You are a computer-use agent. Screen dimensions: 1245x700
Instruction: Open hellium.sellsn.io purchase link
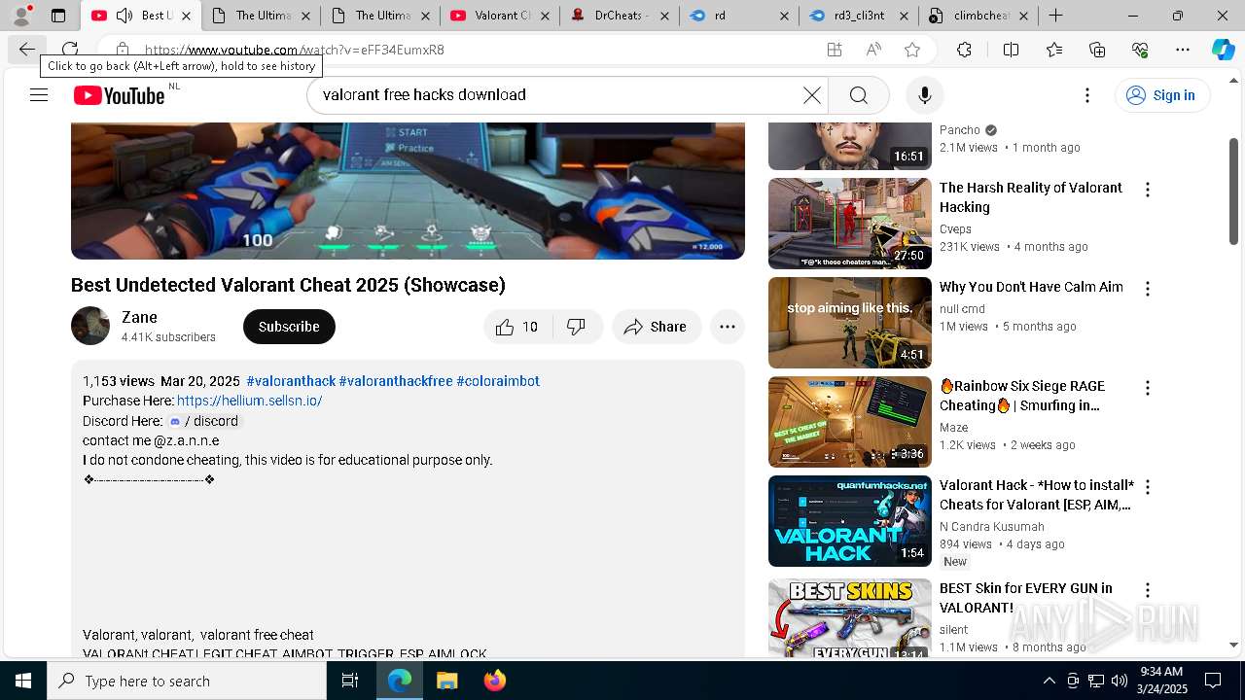[249, 401]
